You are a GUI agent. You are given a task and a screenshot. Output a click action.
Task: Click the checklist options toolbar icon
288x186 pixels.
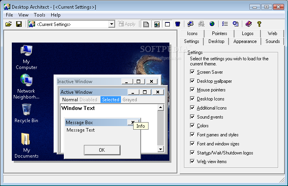coord(225,24)
